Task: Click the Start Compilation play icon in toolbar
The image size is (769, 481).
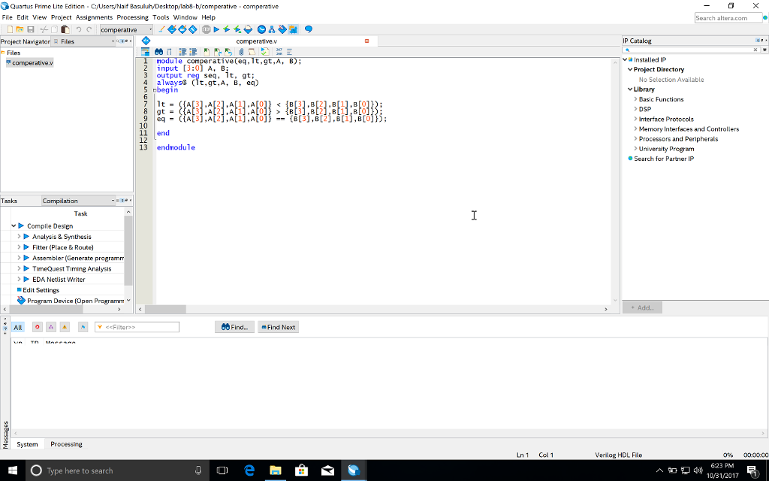Action: pyautogui.click(x=216, y=29)
